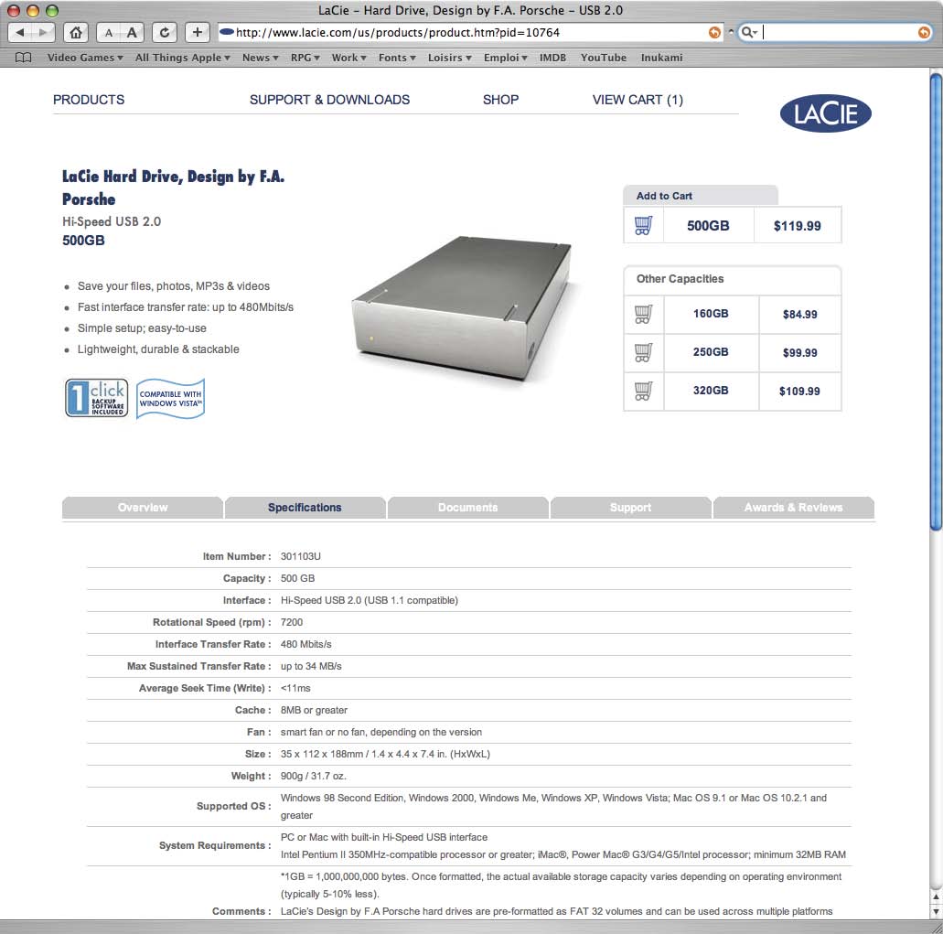Click the rotational speed value 7200
Viewport: 943px width, 934px height.
pyautogui.click(x=292, y=622)
